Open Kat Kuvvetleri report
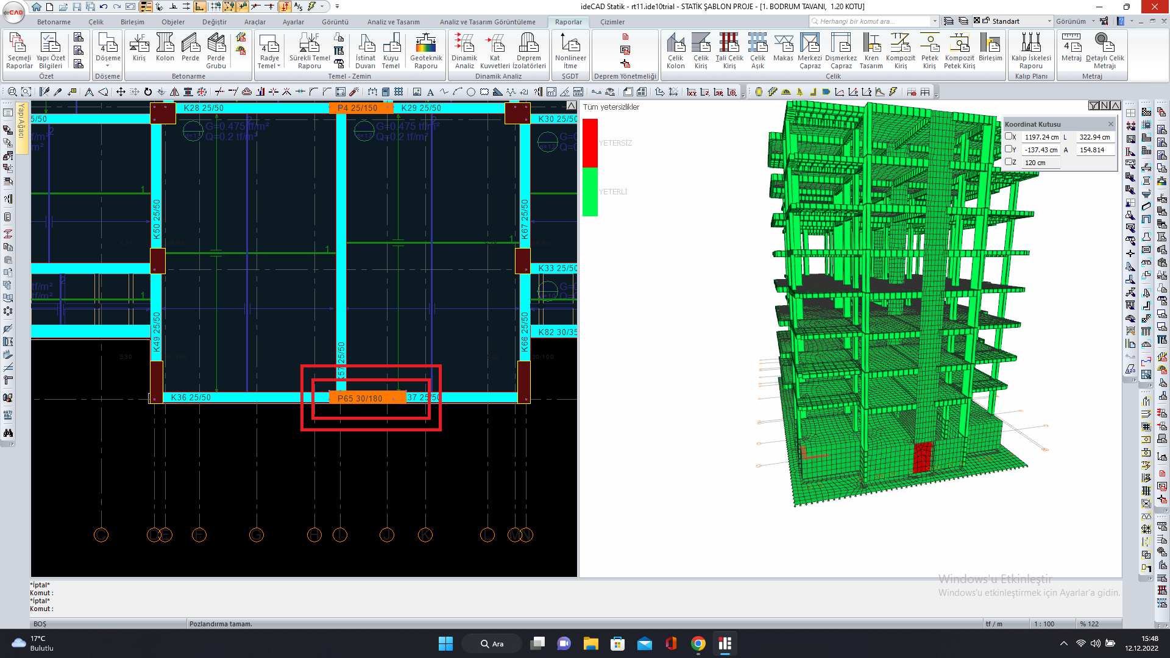This screenshot has height=658, width=1170. coord(495,51)
